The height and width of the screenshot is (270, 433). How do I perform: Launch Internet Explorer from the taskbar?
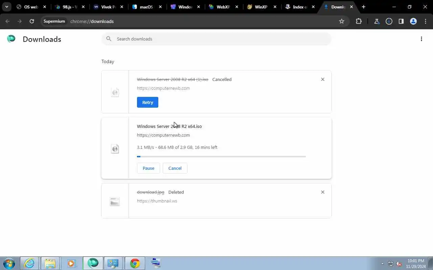coord(29,263)
